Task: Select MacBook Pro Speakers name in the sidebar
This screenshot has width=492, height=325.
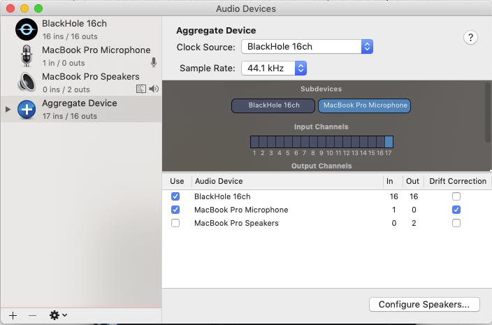Action: pyautogui.click(x=91, y=77)
